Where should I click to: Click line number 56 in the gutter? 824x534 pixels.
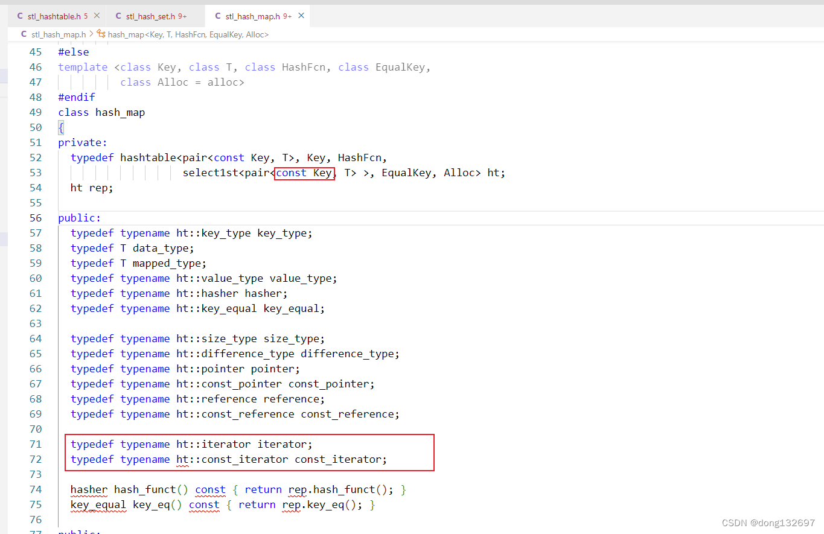click(x=36, y=218)
